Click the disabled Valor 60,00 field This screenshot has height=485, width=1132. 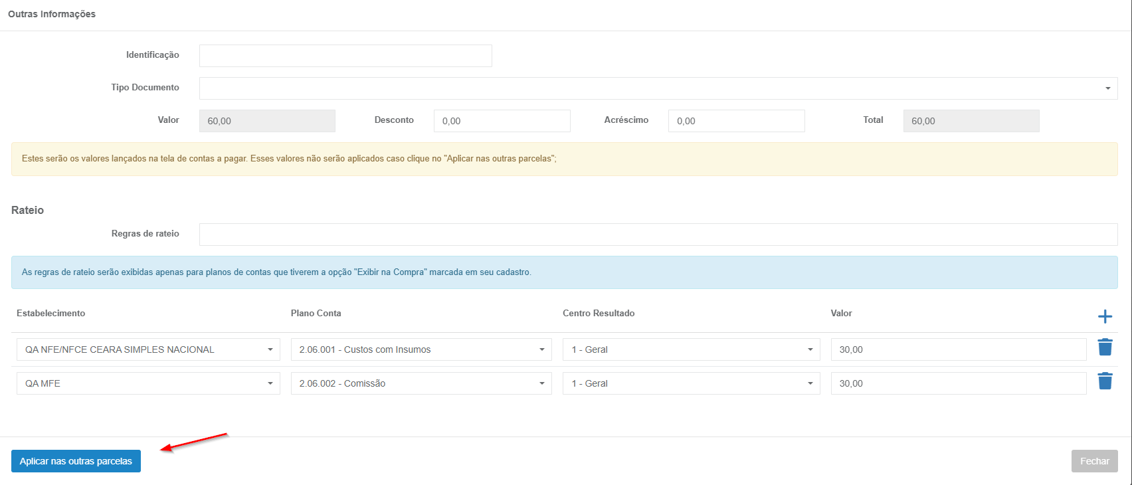[x=267, y=121]
